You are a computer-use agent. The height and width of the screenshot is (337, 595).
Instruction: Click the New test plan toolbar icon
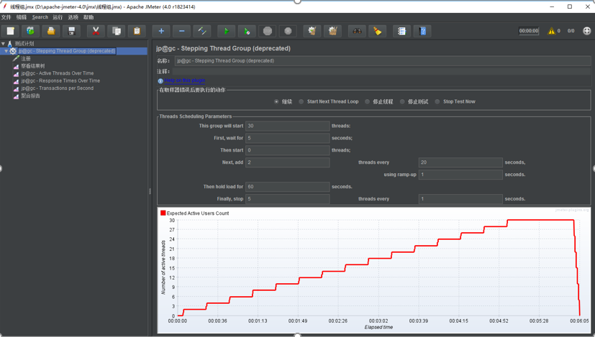(10, 31)
